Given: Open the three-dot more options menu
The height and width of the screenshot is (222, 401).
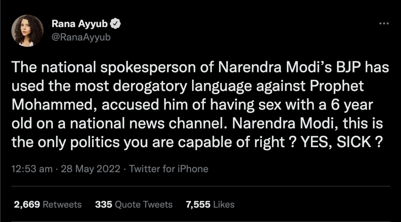Looking at the screenshot, I should coord(384,24).
